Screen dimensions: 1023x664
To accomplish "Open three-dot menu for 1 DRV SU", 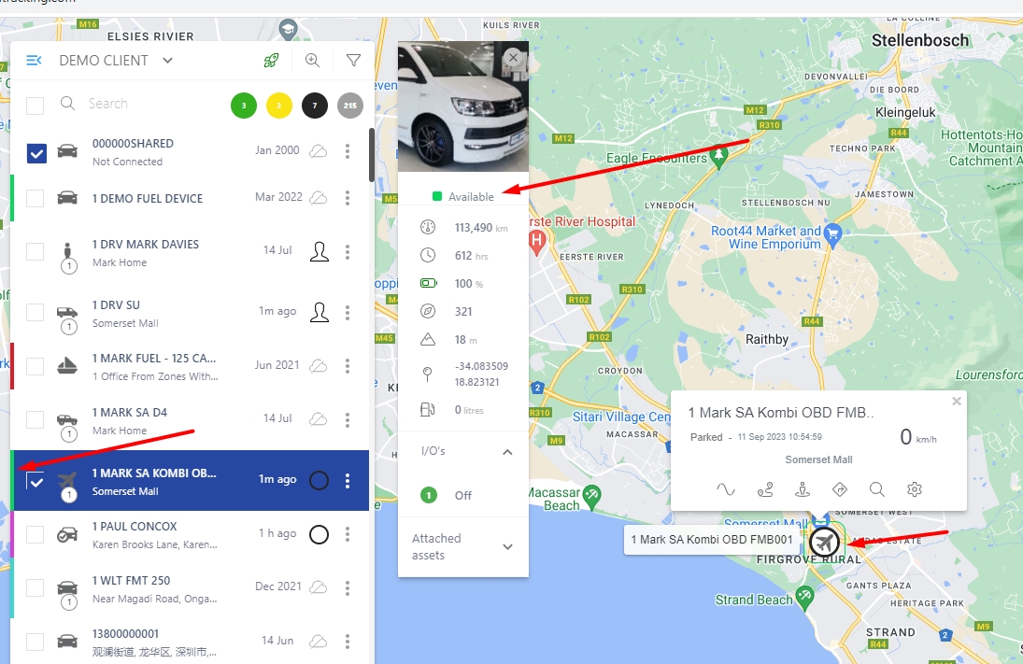I will [x=348, y=313].
